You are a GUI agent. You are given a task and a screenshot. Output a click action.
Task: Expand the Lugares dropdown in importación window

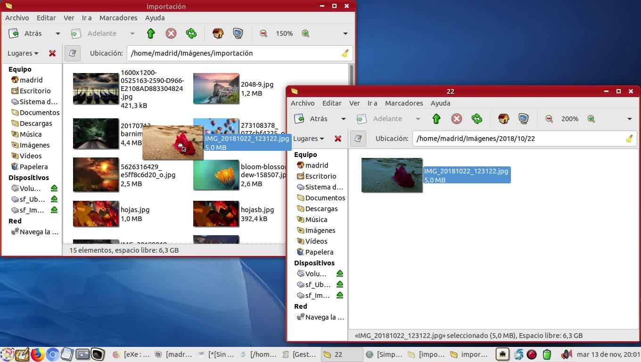[23, 53]
